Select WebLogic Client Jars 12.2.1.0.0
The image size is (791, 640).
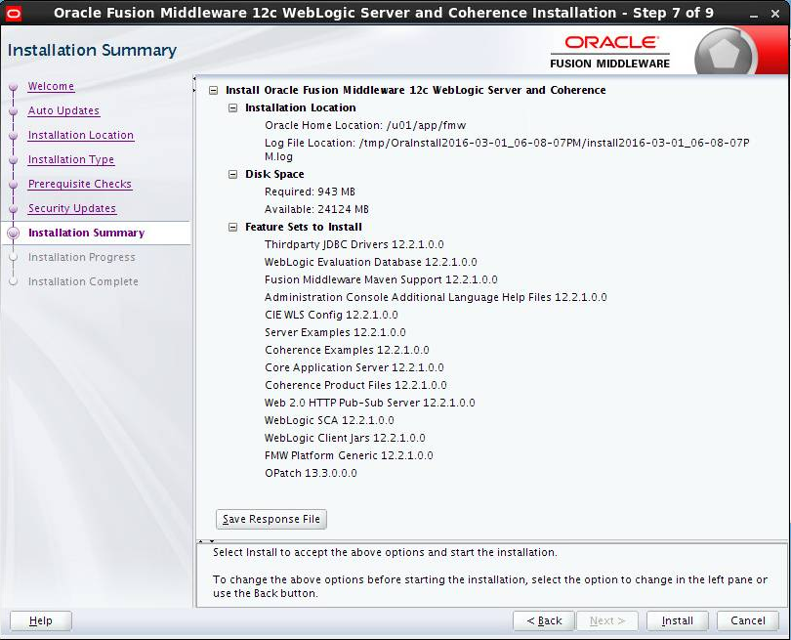pos(345,438)
